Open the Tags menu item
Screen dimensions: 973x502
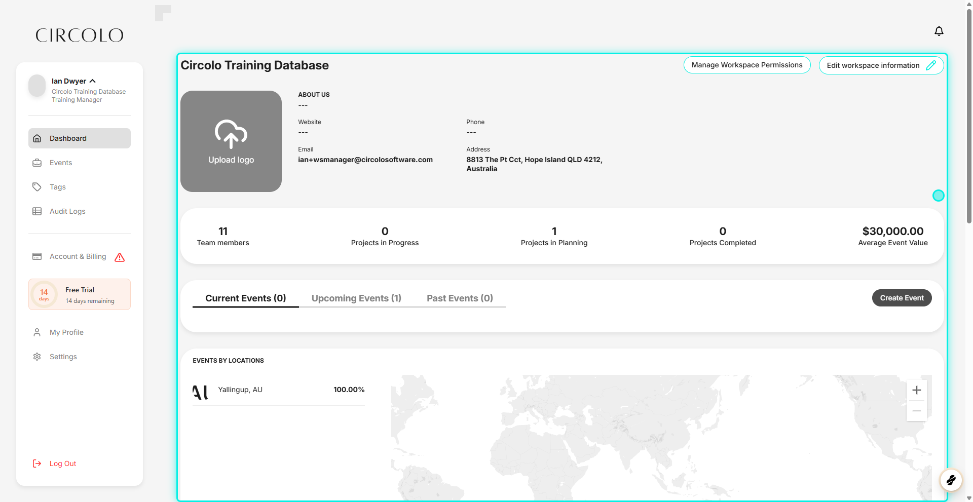tap(80, 187)
